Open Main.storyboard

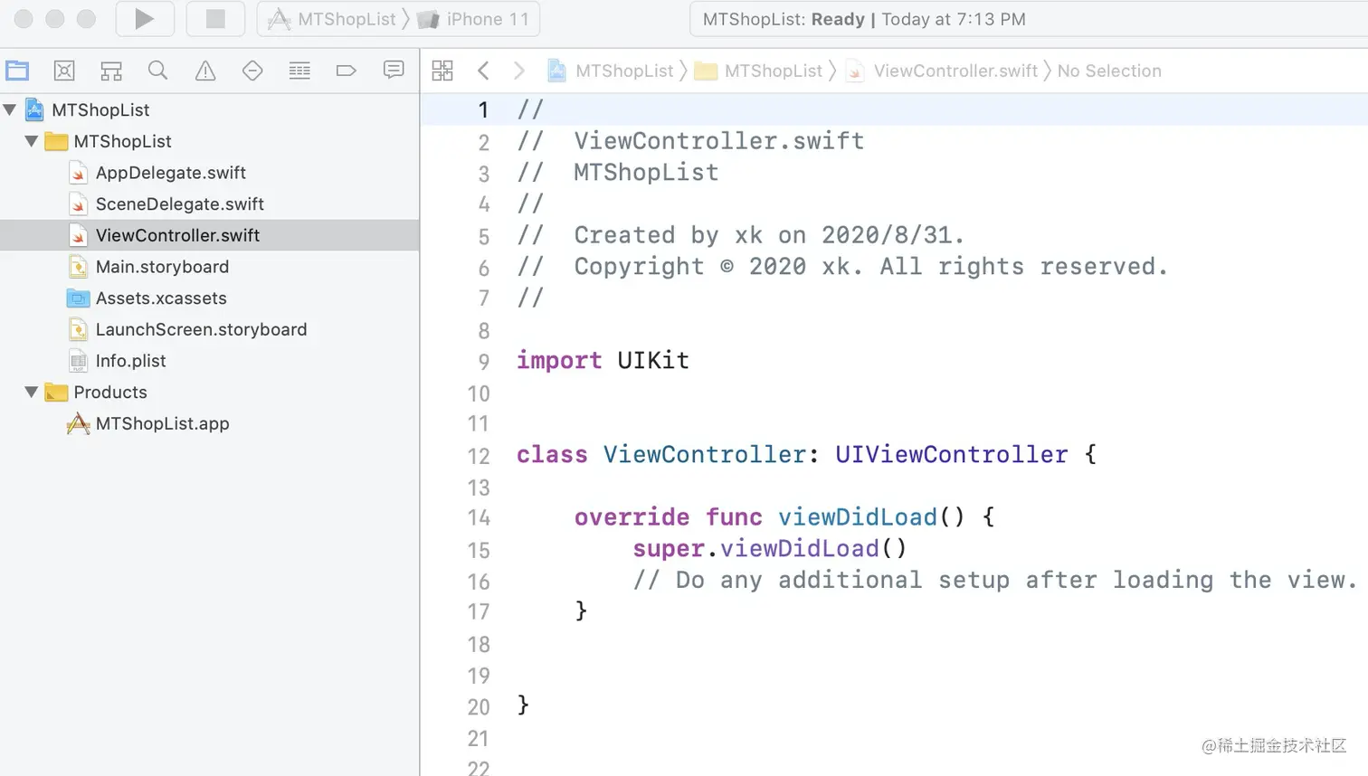163,267
